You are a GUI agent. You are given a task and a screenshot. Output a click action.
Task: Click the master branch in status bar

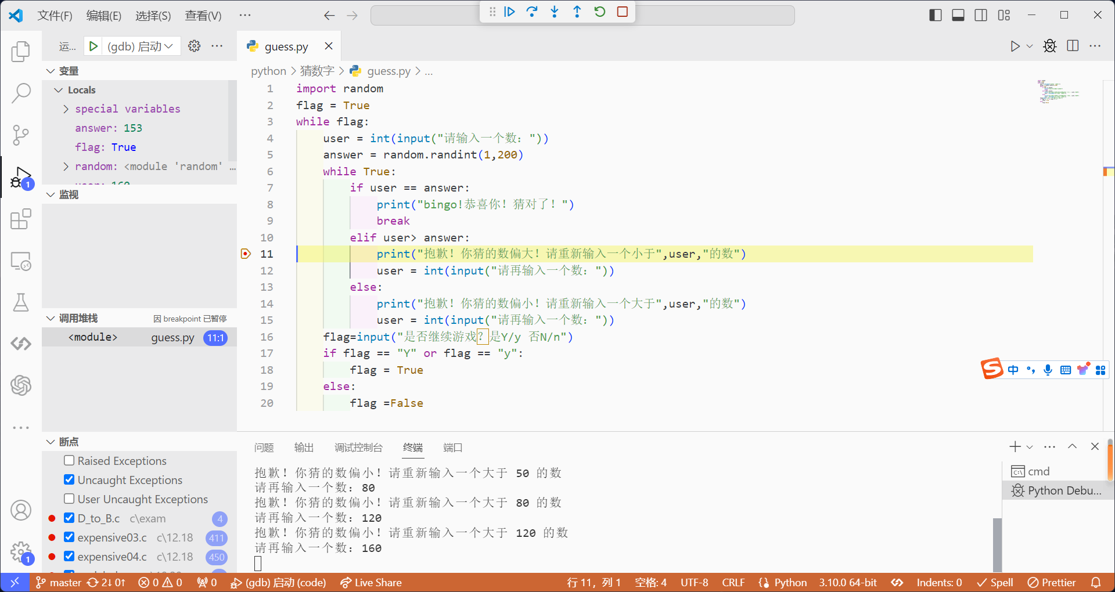pos(59,582)
